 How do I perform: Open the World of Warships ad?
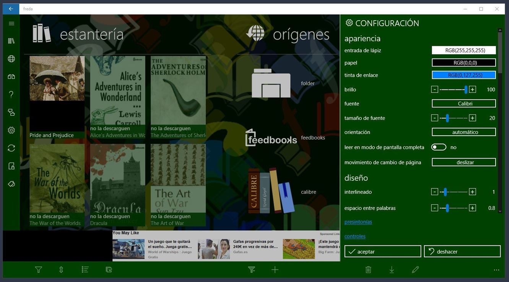[153, 249]
